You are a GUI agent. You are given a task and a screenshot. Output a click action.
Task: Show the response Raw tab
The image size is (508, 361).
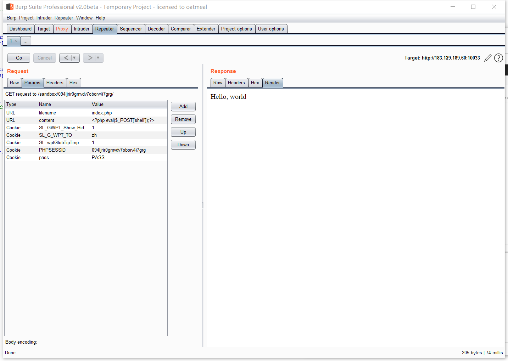218,83
